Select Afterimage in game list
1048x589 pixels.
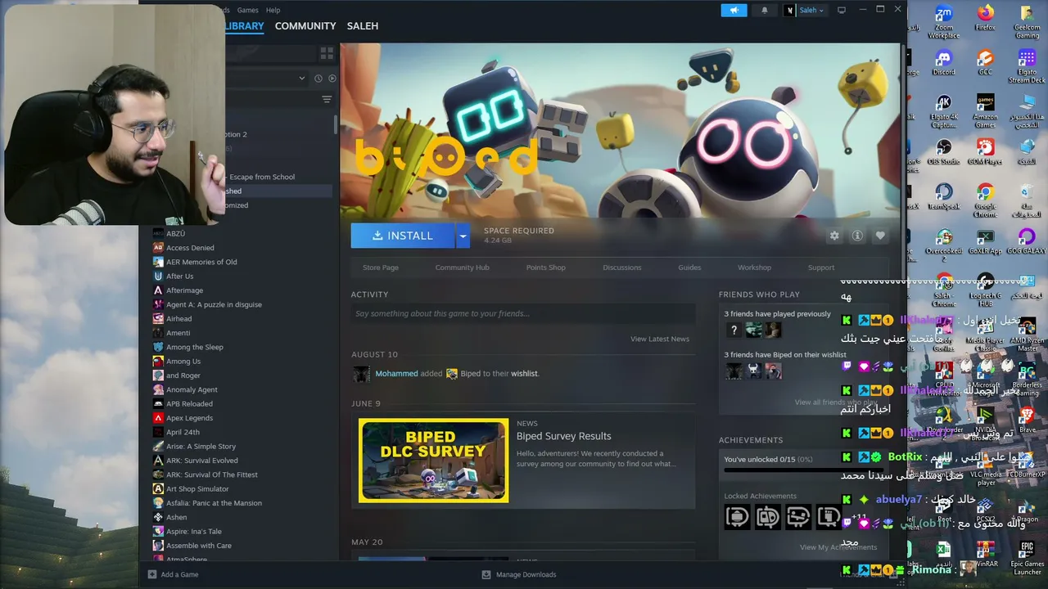184,290
